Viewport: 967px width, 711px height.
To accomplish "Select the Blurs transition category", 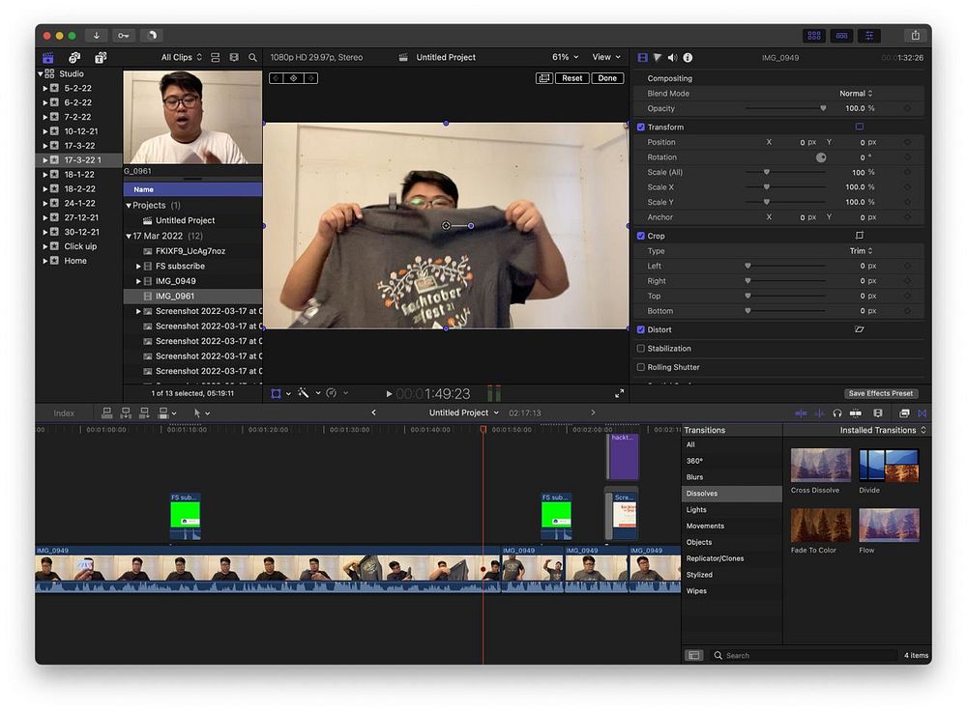I will pos(695,477).
